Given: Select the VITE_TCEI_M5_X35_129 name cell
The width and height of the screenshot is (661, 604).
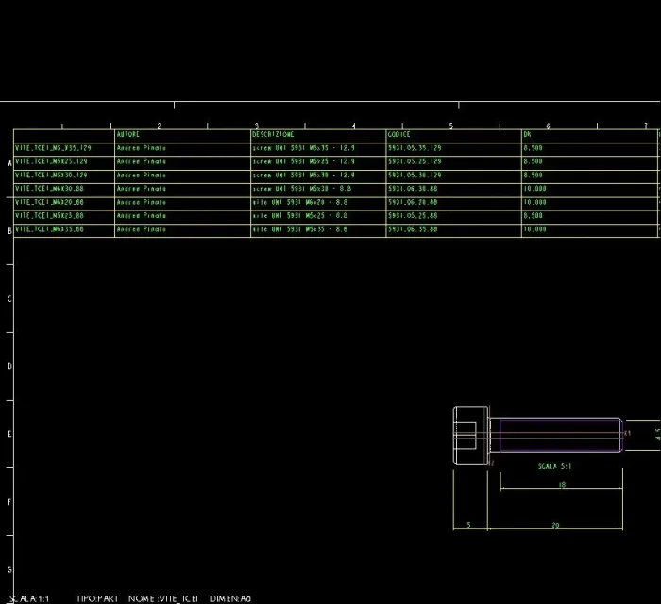Looking at the screenshot, I should tap(64, 149).
